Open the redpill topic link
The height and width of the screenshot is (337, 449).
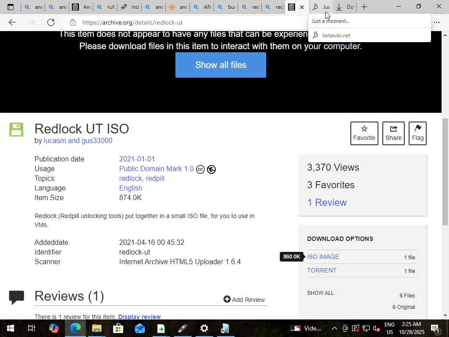tap(155, 179)
